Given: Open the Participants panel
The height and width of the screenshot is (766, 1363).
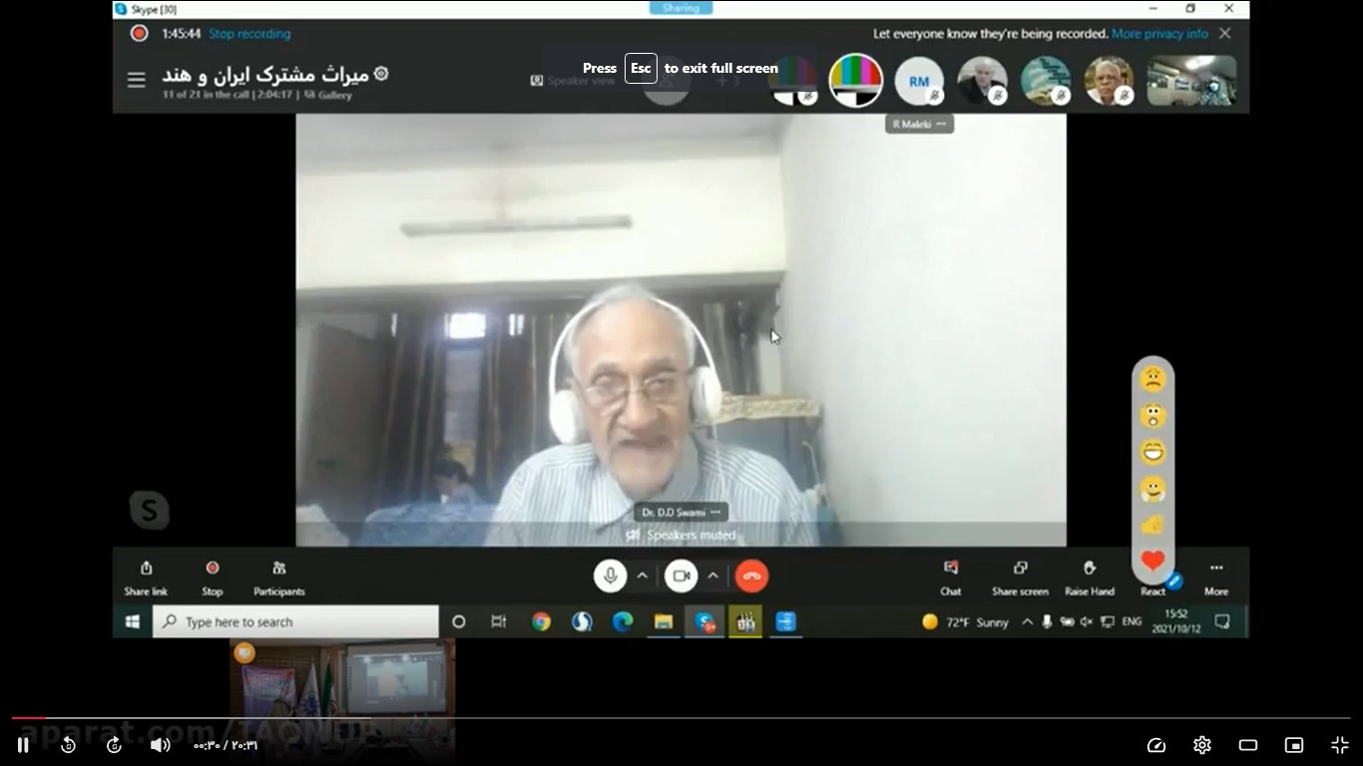Looking at the screenshot, I should coord(279,577).
